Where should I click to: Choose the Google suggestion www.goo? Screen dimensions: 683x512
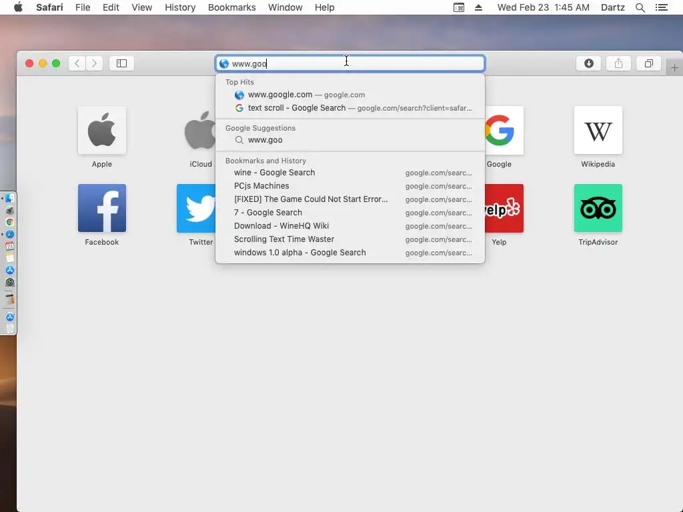pyautogui.click(x=350, y=140)
